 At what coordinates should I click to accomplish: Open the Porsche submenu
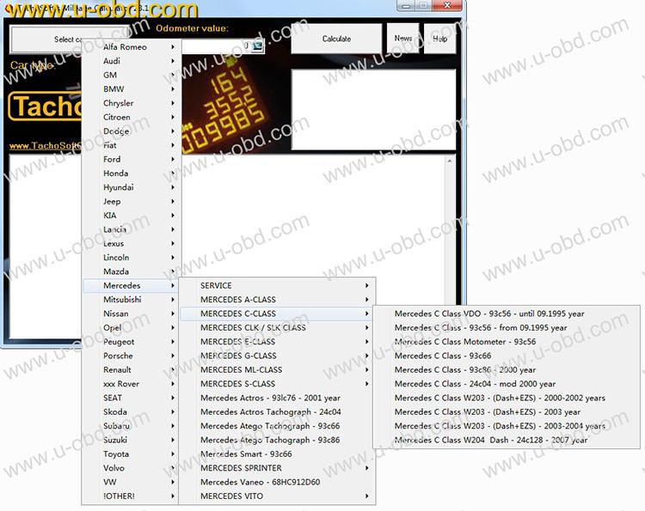(132, 356)
